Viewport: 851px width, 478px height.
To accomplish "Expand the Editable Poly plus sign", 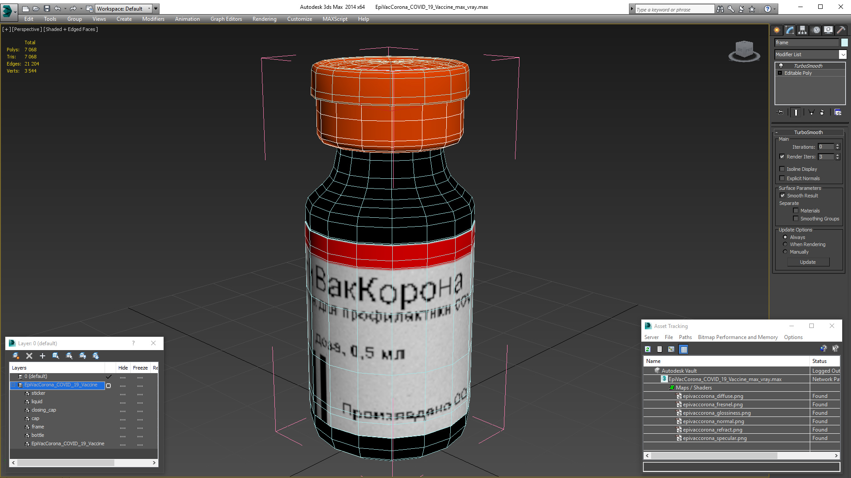I will click(x=780, y=73).
